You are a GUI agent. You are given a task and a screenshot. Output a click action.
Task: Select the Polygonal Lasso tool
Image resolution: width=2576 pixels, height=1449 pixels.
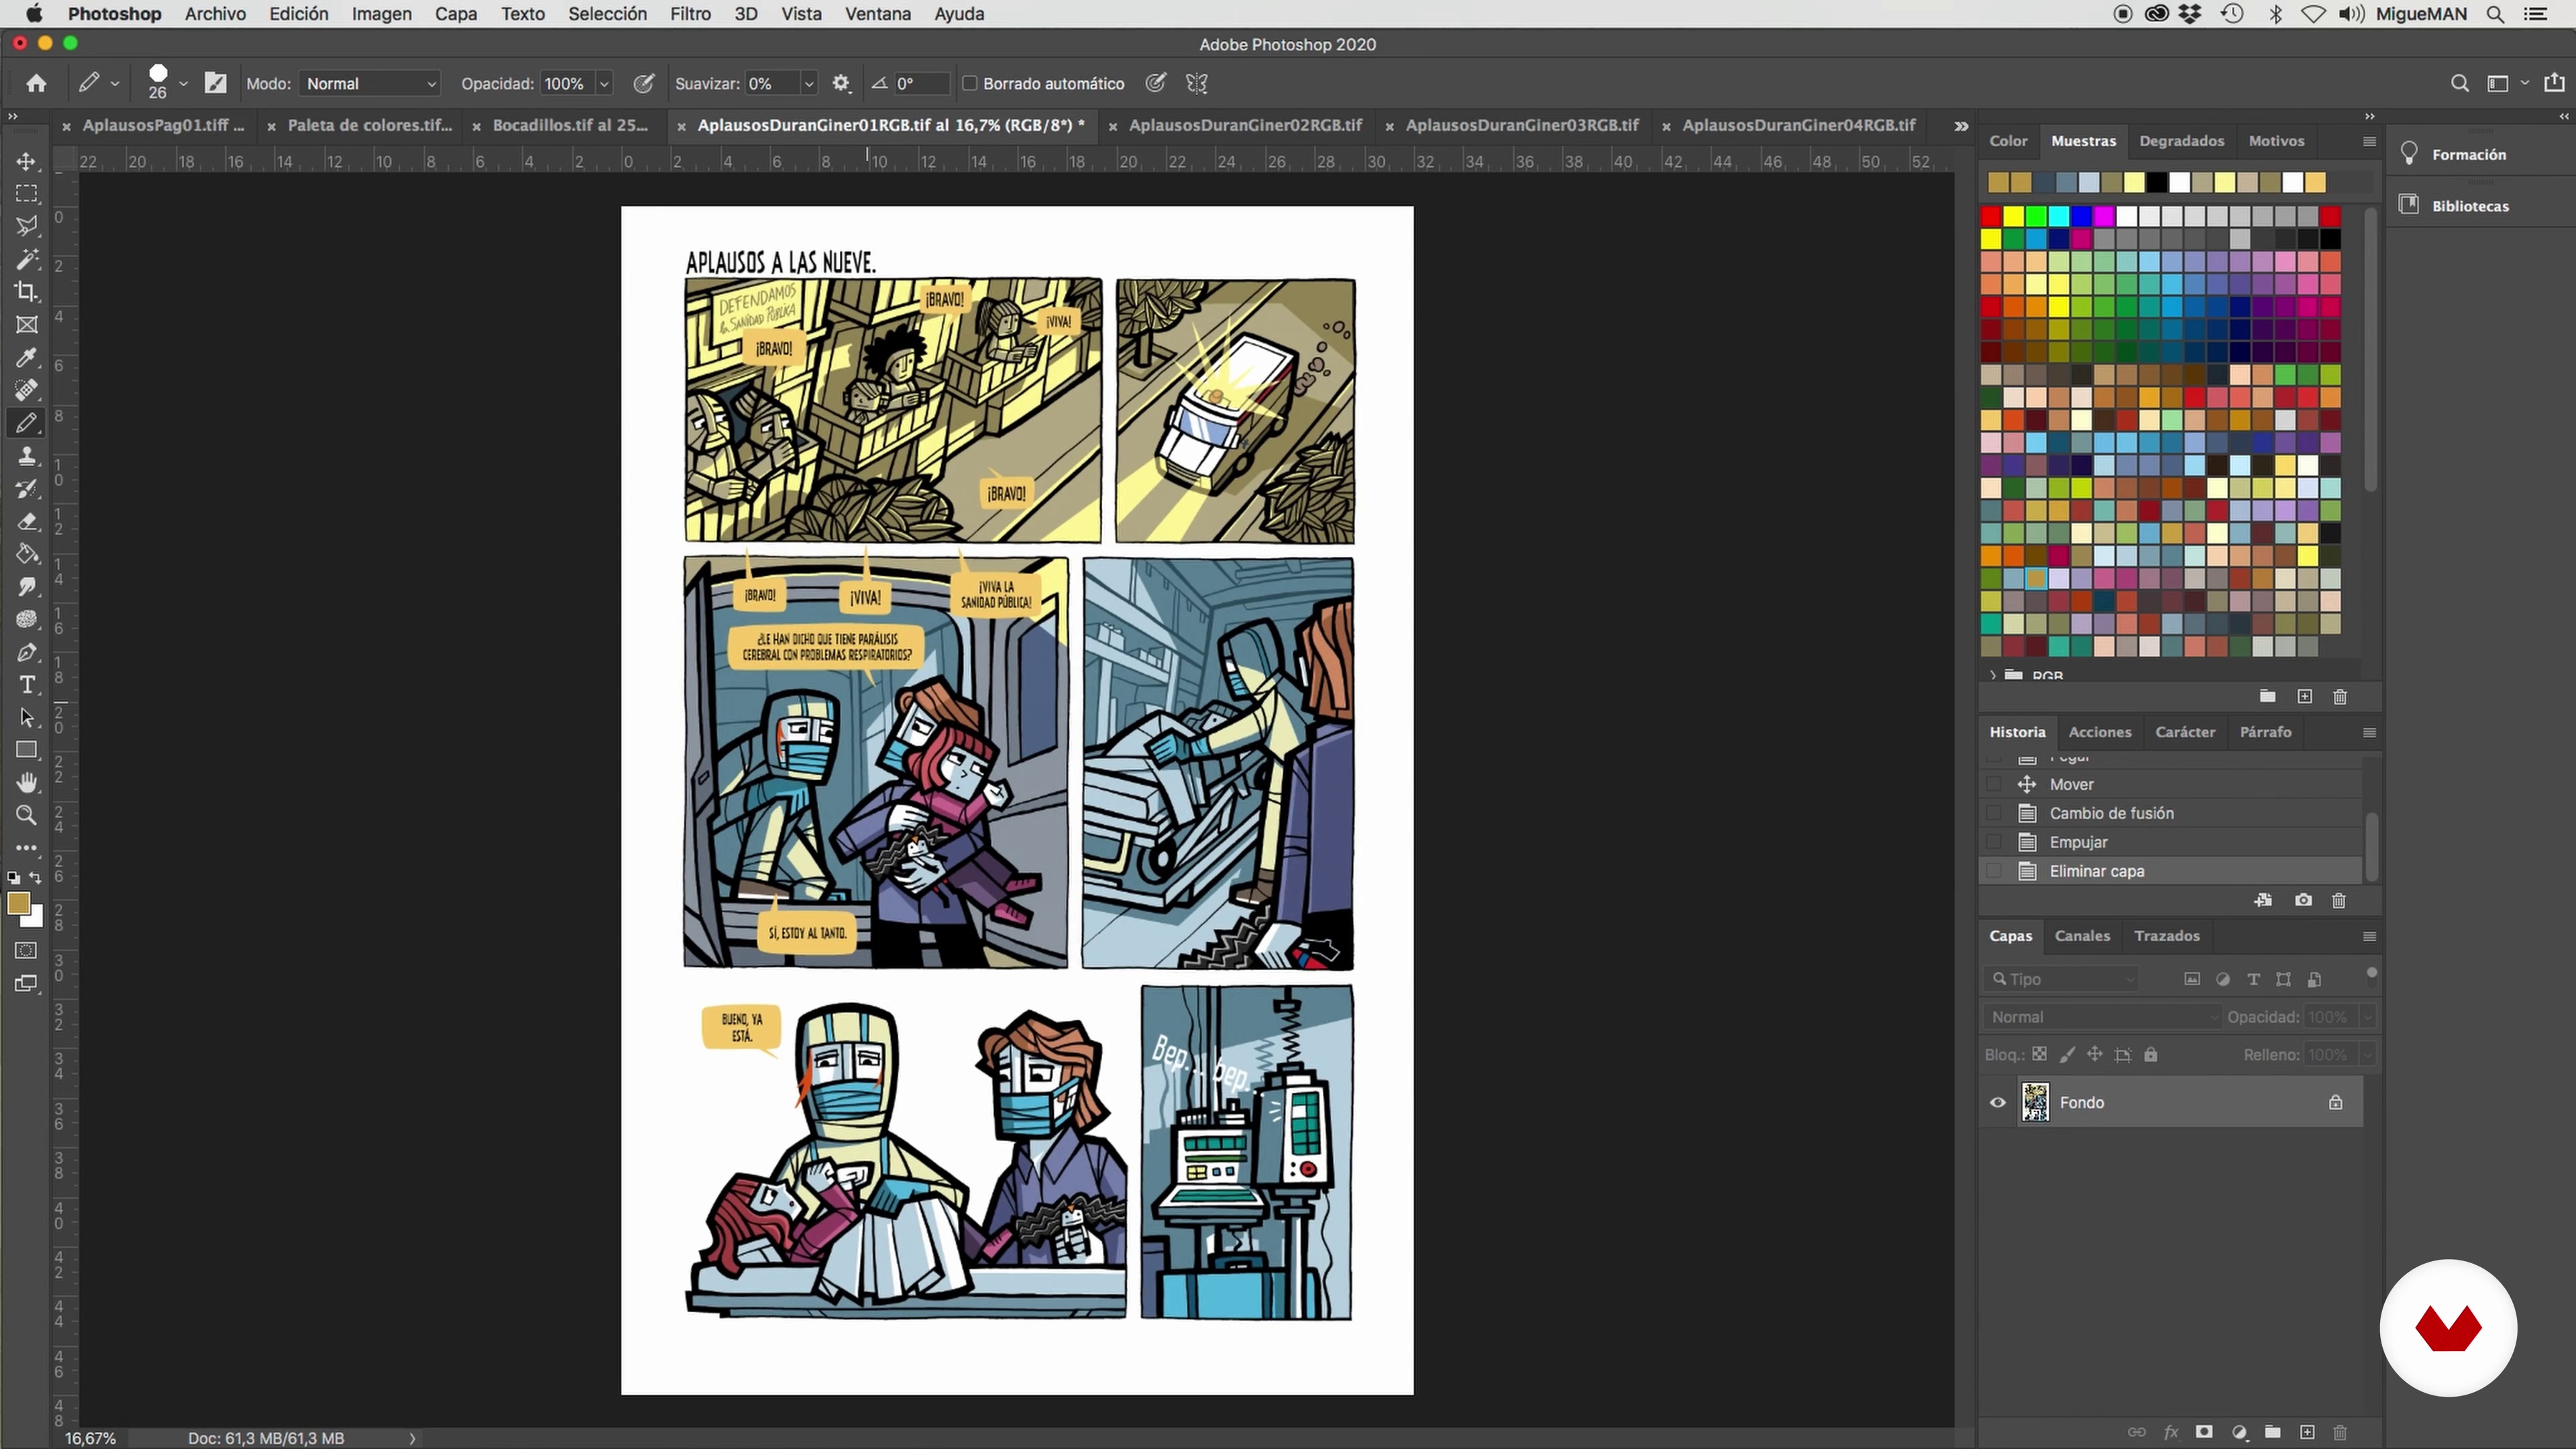click(27, 226)
